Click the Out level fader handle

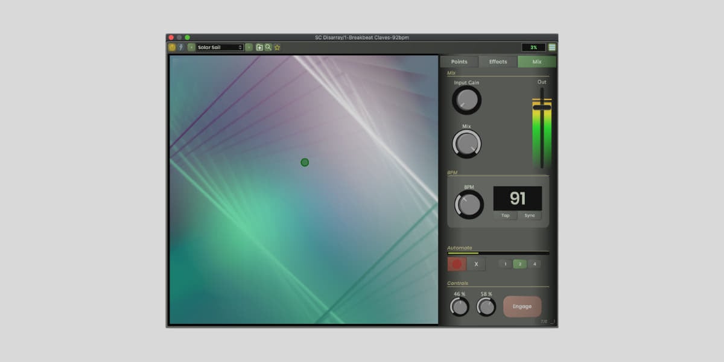click(542, 107)
